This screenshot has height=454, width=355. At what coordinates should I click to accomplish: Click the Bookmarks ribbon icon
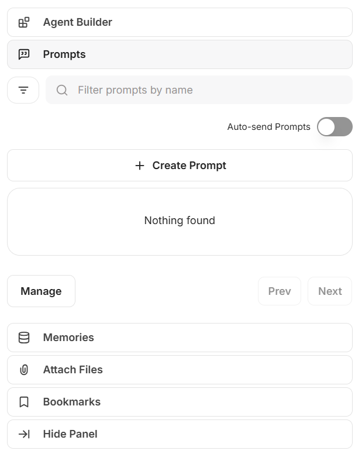(x=24, y=402)
